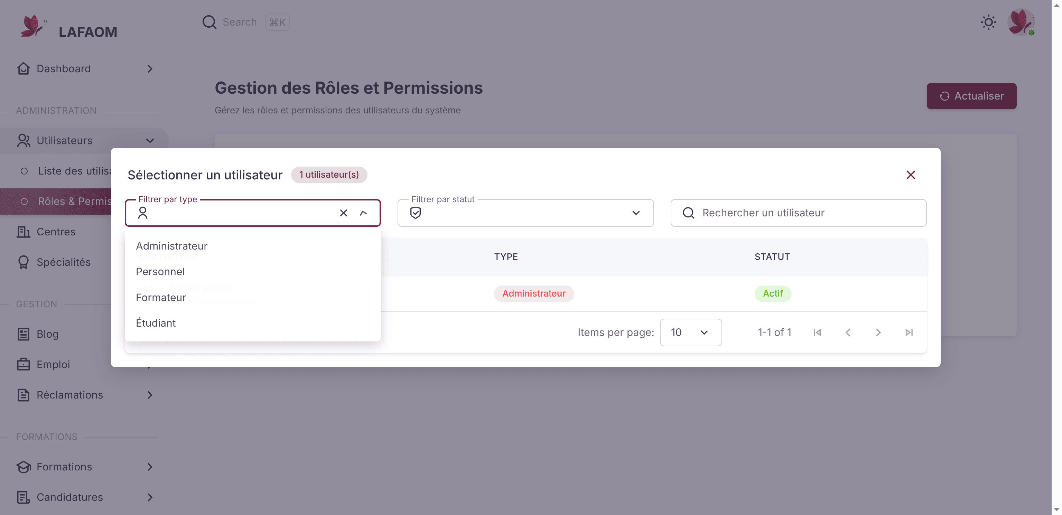The image size is (1062, 515).
Task: Select Formateur from the type list
Action: [x=253, y=297]
